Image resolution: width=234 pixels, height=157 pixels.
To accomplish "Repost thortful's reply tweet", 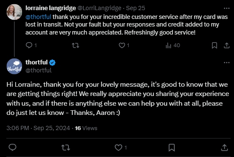I will click(65, 148).
